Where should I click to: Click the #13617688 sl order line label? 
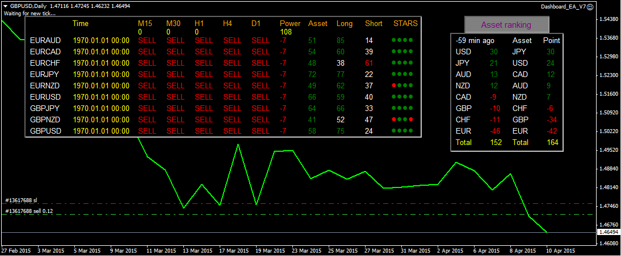coord(21,200)
